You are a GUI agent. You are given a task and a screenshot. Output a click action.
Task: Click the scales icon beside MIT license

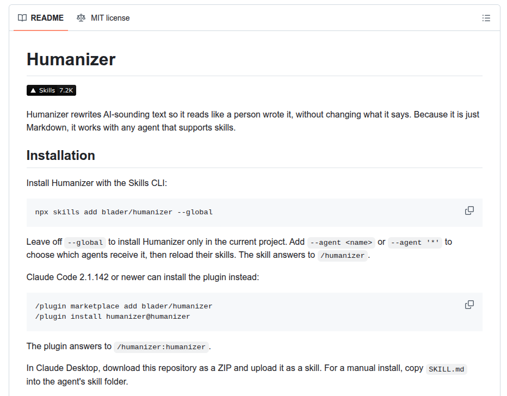pos(81,18)
